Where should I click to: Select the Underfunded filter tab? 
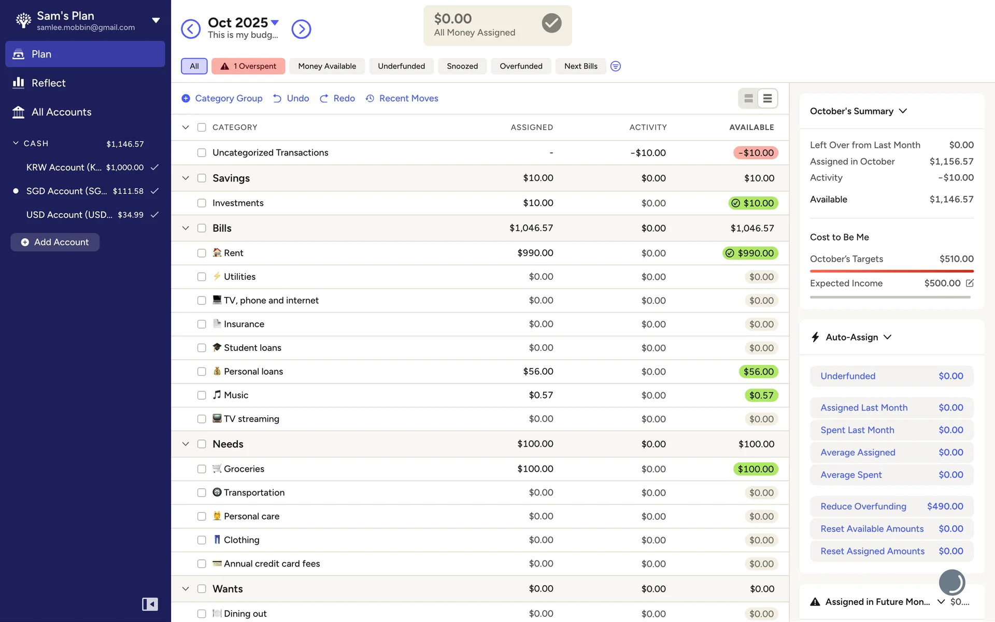coord(401,66)
